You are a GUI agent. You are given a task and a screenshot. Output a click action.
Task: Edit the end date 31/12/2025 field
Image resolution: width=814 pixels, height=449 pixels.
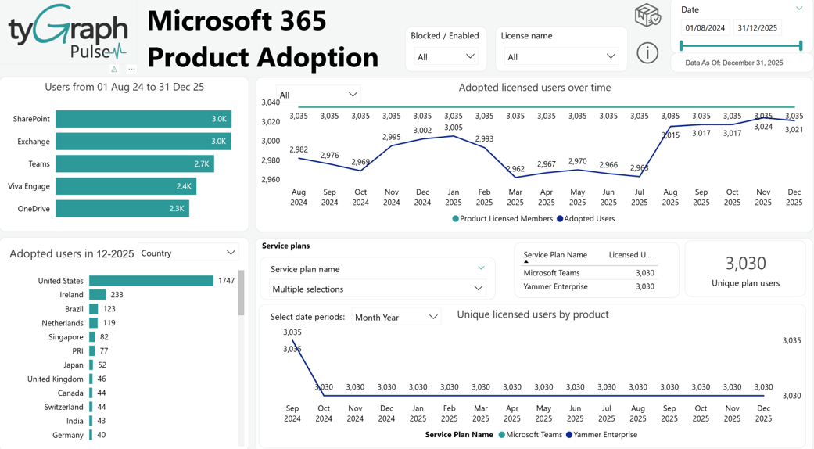tap(758, 28)
